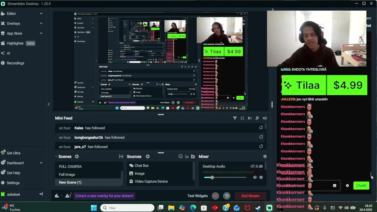Toggle Studio Mode icon in Sources header
The height and width of the screenshot is (212, 377).
pos(181,157)
